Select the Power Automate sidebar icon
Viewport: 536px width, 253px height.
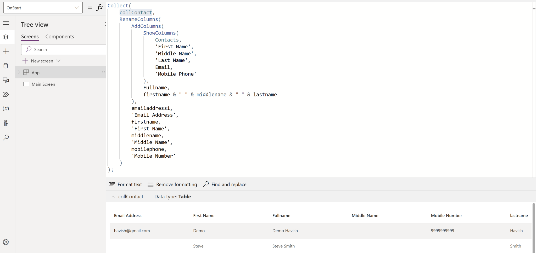click(x=6, y=94)
